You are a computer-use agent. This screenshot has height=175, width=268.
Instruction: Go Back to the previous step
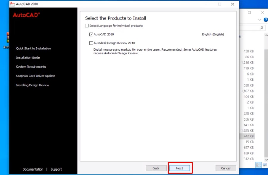(156, 168)
